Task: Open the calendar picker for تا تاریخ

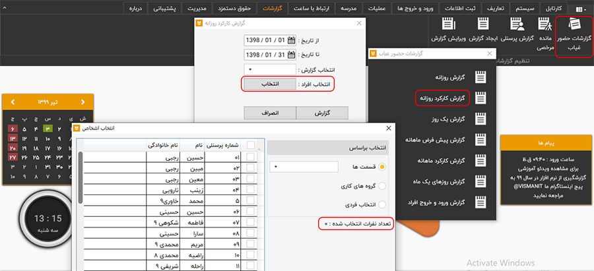Action: point(291,55)
